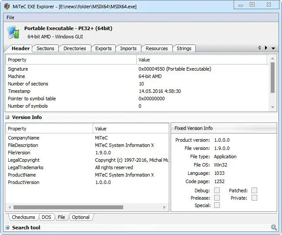The image size is (282, 235).
Task: Select the Checksums bottom tab
Action: [23, 217]
